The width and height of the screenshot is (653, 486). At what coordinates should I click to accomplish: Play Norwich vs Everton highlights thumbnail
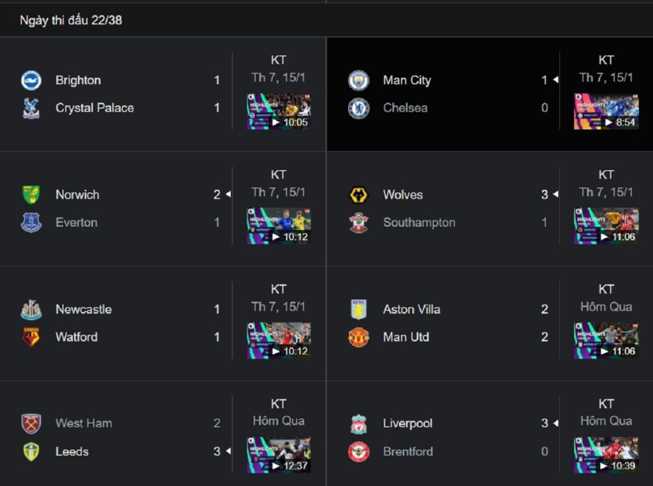(x=279, y=226)
